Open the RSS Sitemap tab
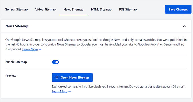Image resolution: width=193 pixels, height=102 pixels. [x=128, y=10]
